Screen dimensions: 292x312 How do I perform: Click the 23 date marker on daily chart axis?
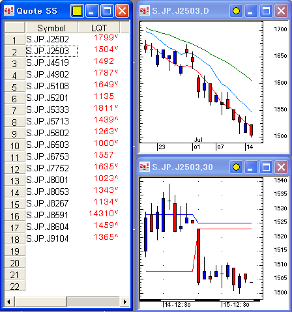(x=162, y=147)
